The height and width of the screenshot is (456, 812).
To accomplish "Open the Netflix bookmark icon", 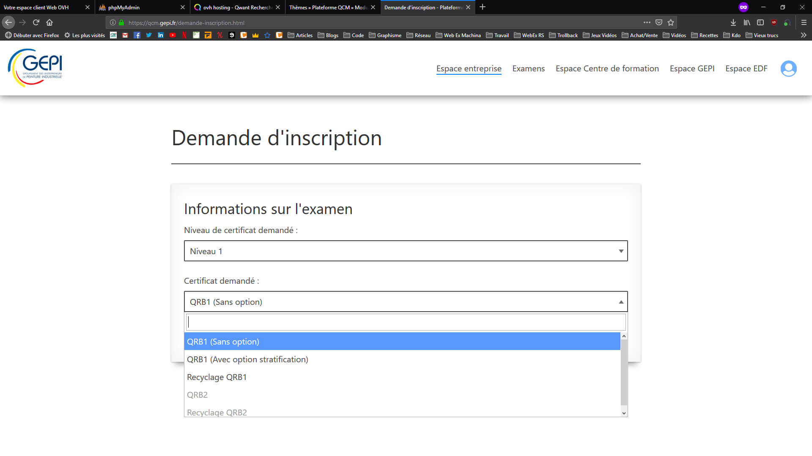I will tap(184, 35).
